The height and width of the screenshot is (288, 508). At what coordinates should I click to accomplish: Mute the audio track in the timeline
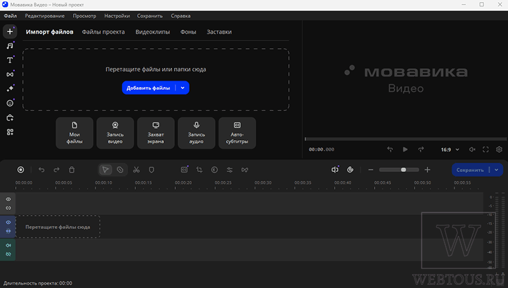click(8, 245)
